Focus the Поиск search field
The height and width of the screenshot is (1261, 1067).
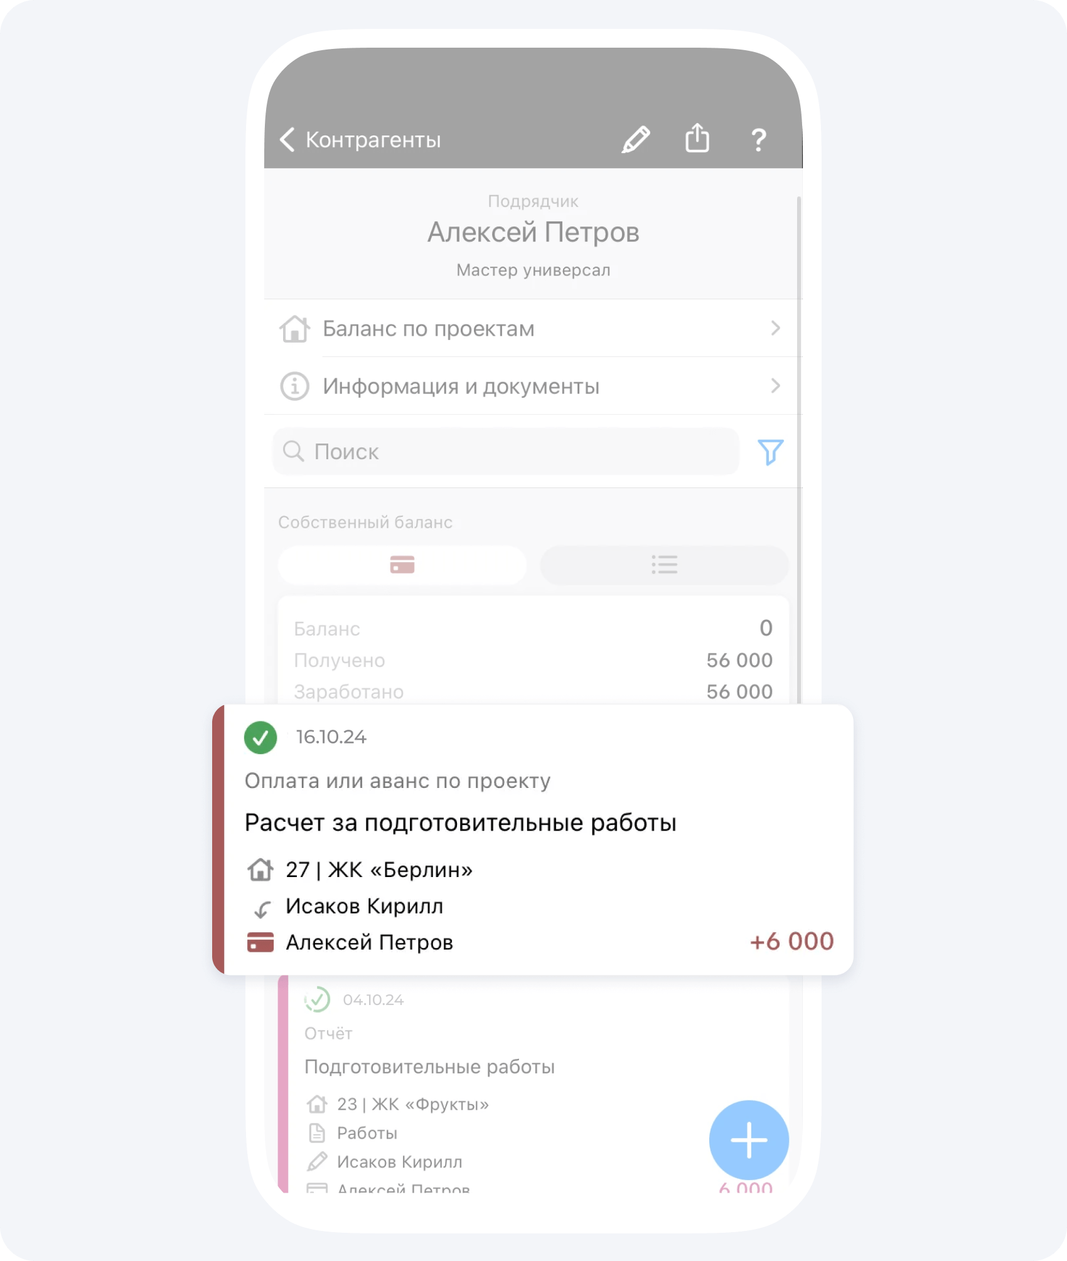point(506,452)
